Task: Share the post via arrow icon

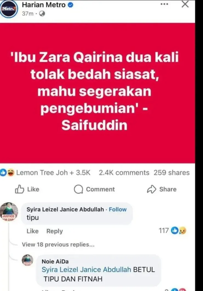Action: pyautogui.click(x=162, y=189)
